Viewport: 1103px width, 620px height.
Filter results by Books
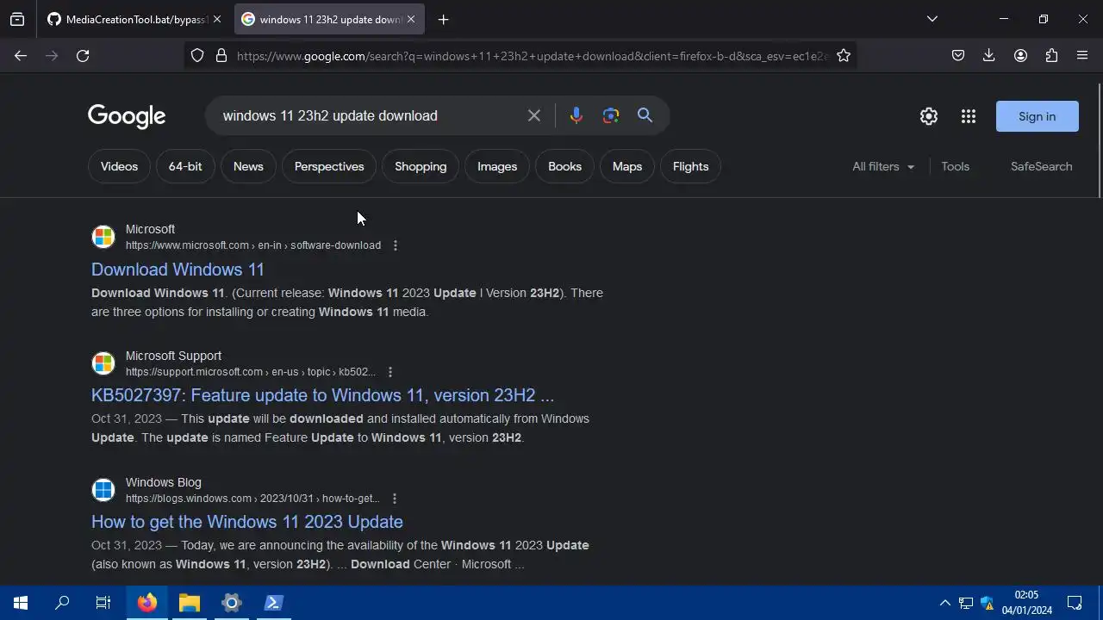coord(564,166)
